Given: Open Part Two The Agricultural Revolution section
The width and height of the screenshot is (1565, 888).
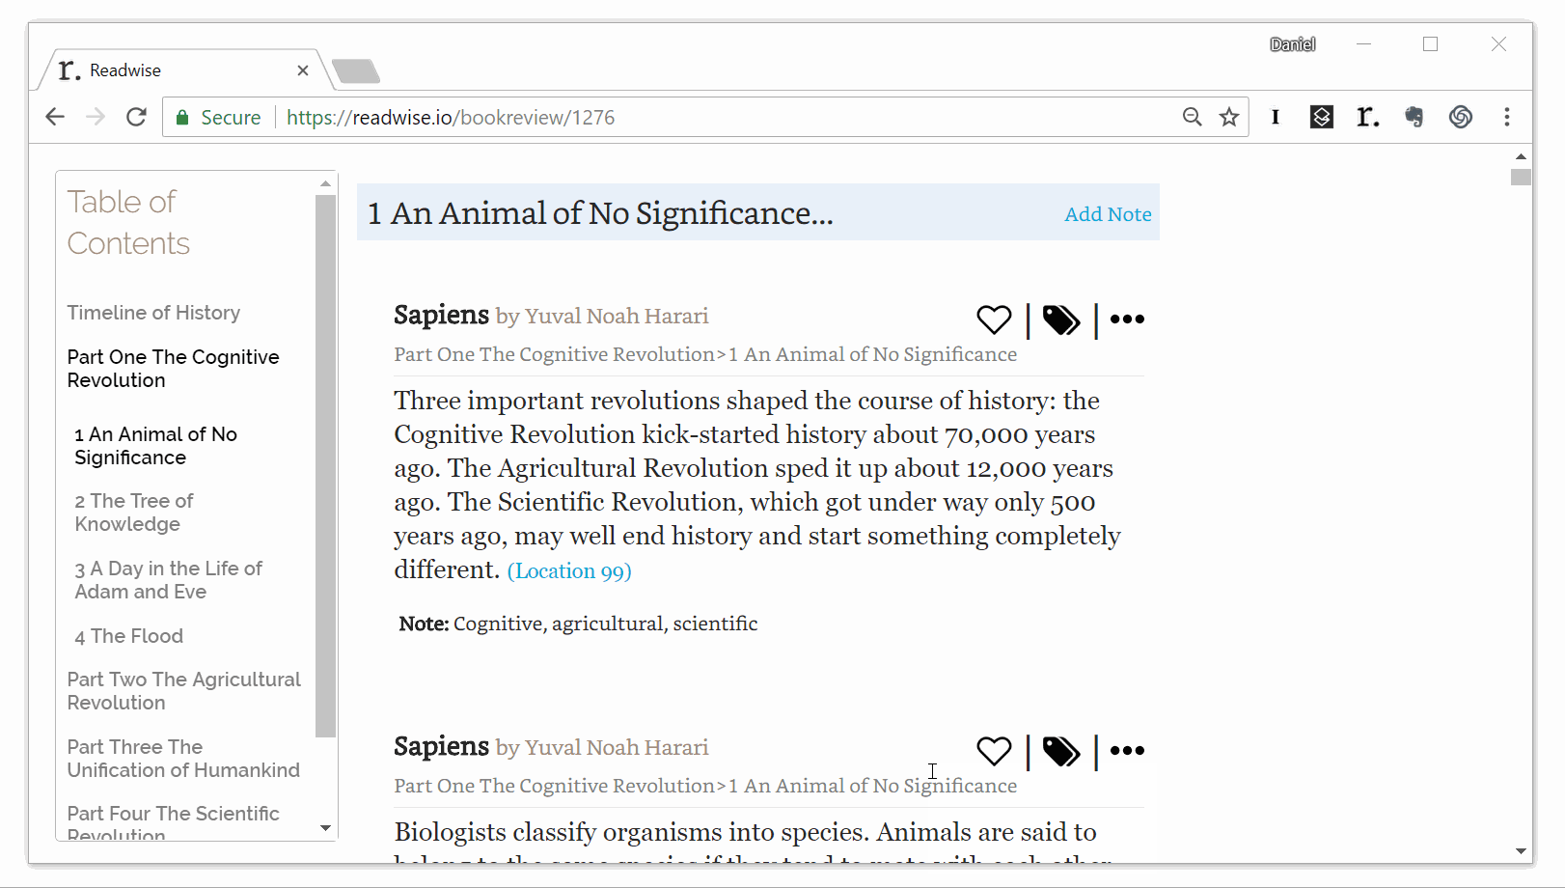Looking at the screenshot, I should coord(184,691).
